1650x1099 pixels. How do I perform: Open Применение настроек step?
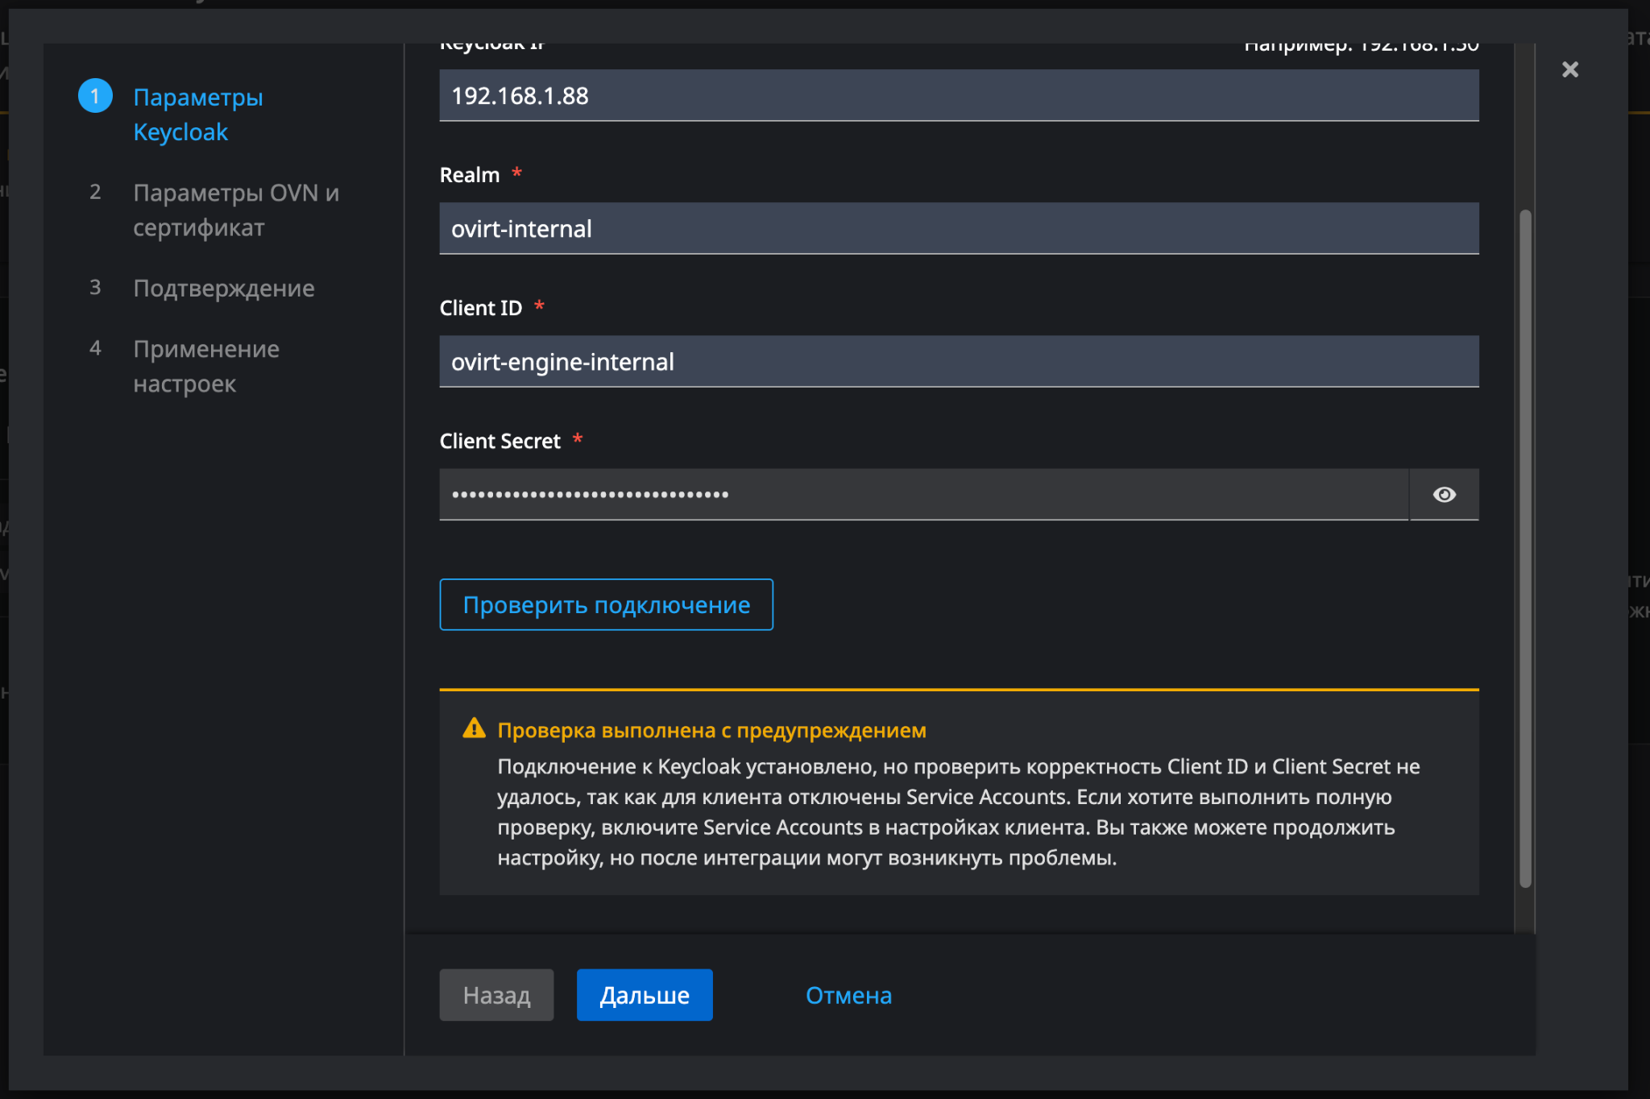pyautogui.click(x=206, y=367)
